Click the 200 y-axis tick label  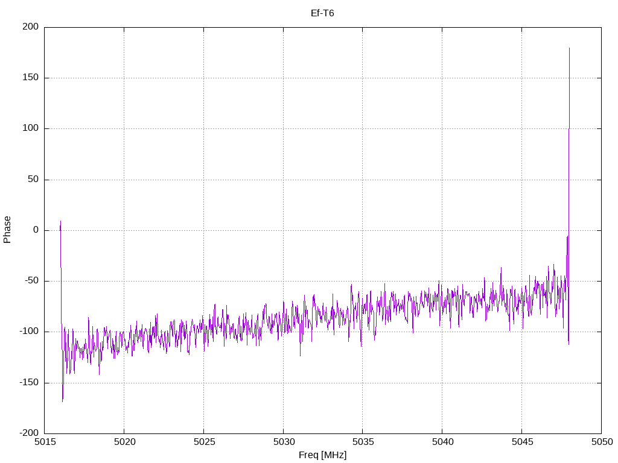31,27
